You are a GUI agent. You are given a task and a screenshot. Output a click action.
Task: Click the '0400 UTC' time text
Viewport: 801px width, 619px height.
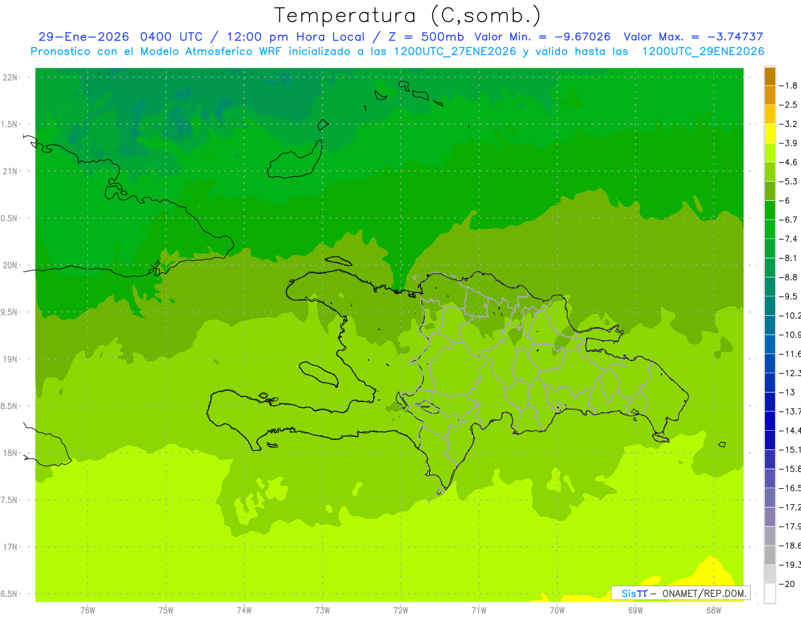[x=171, y=37]
